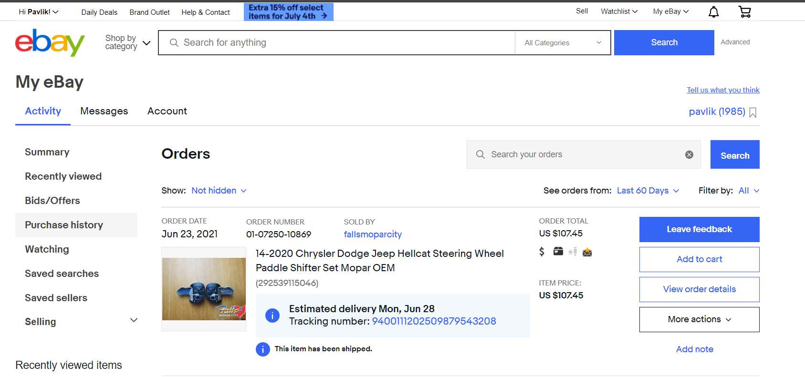Open Saved searches in the sidebar
The image size is (805, 377).
(x=62, y=274)
